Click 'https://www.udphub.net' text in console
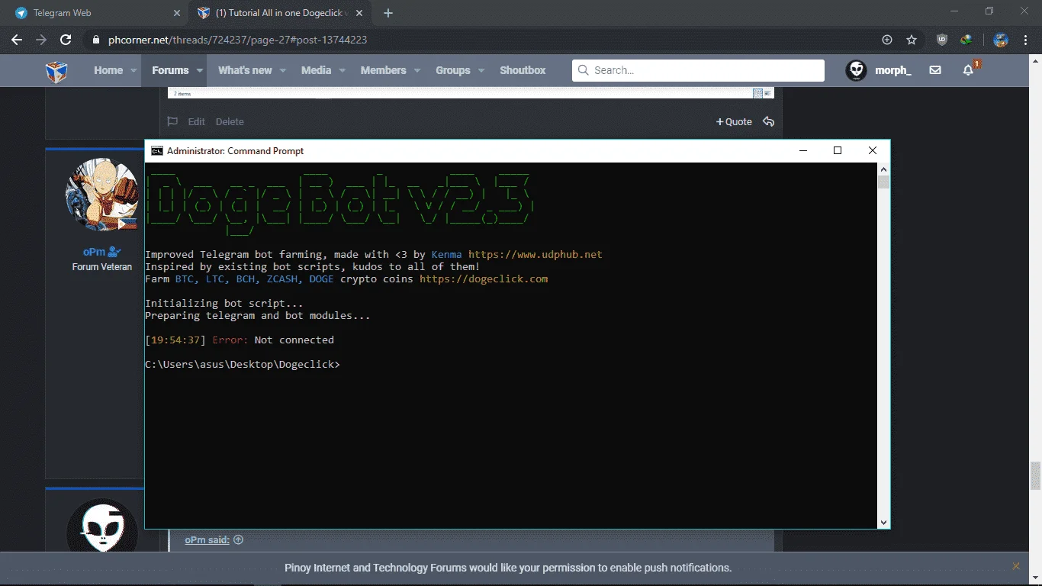Viewport: 1042px width, 586px height. click(x=535, y=254)
